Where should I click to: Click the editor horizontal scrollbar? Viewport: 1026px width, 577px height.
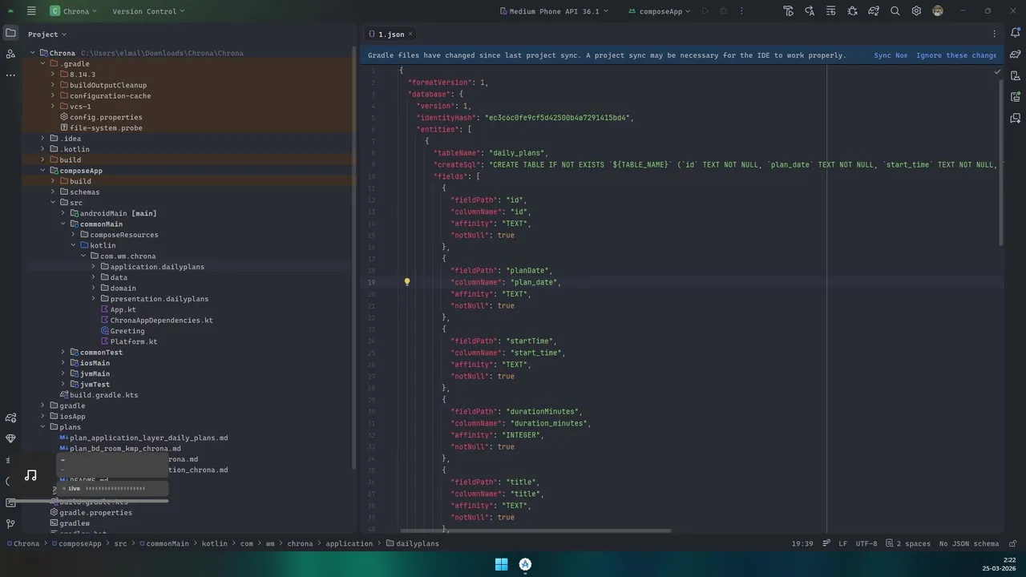tap(535, 530)
